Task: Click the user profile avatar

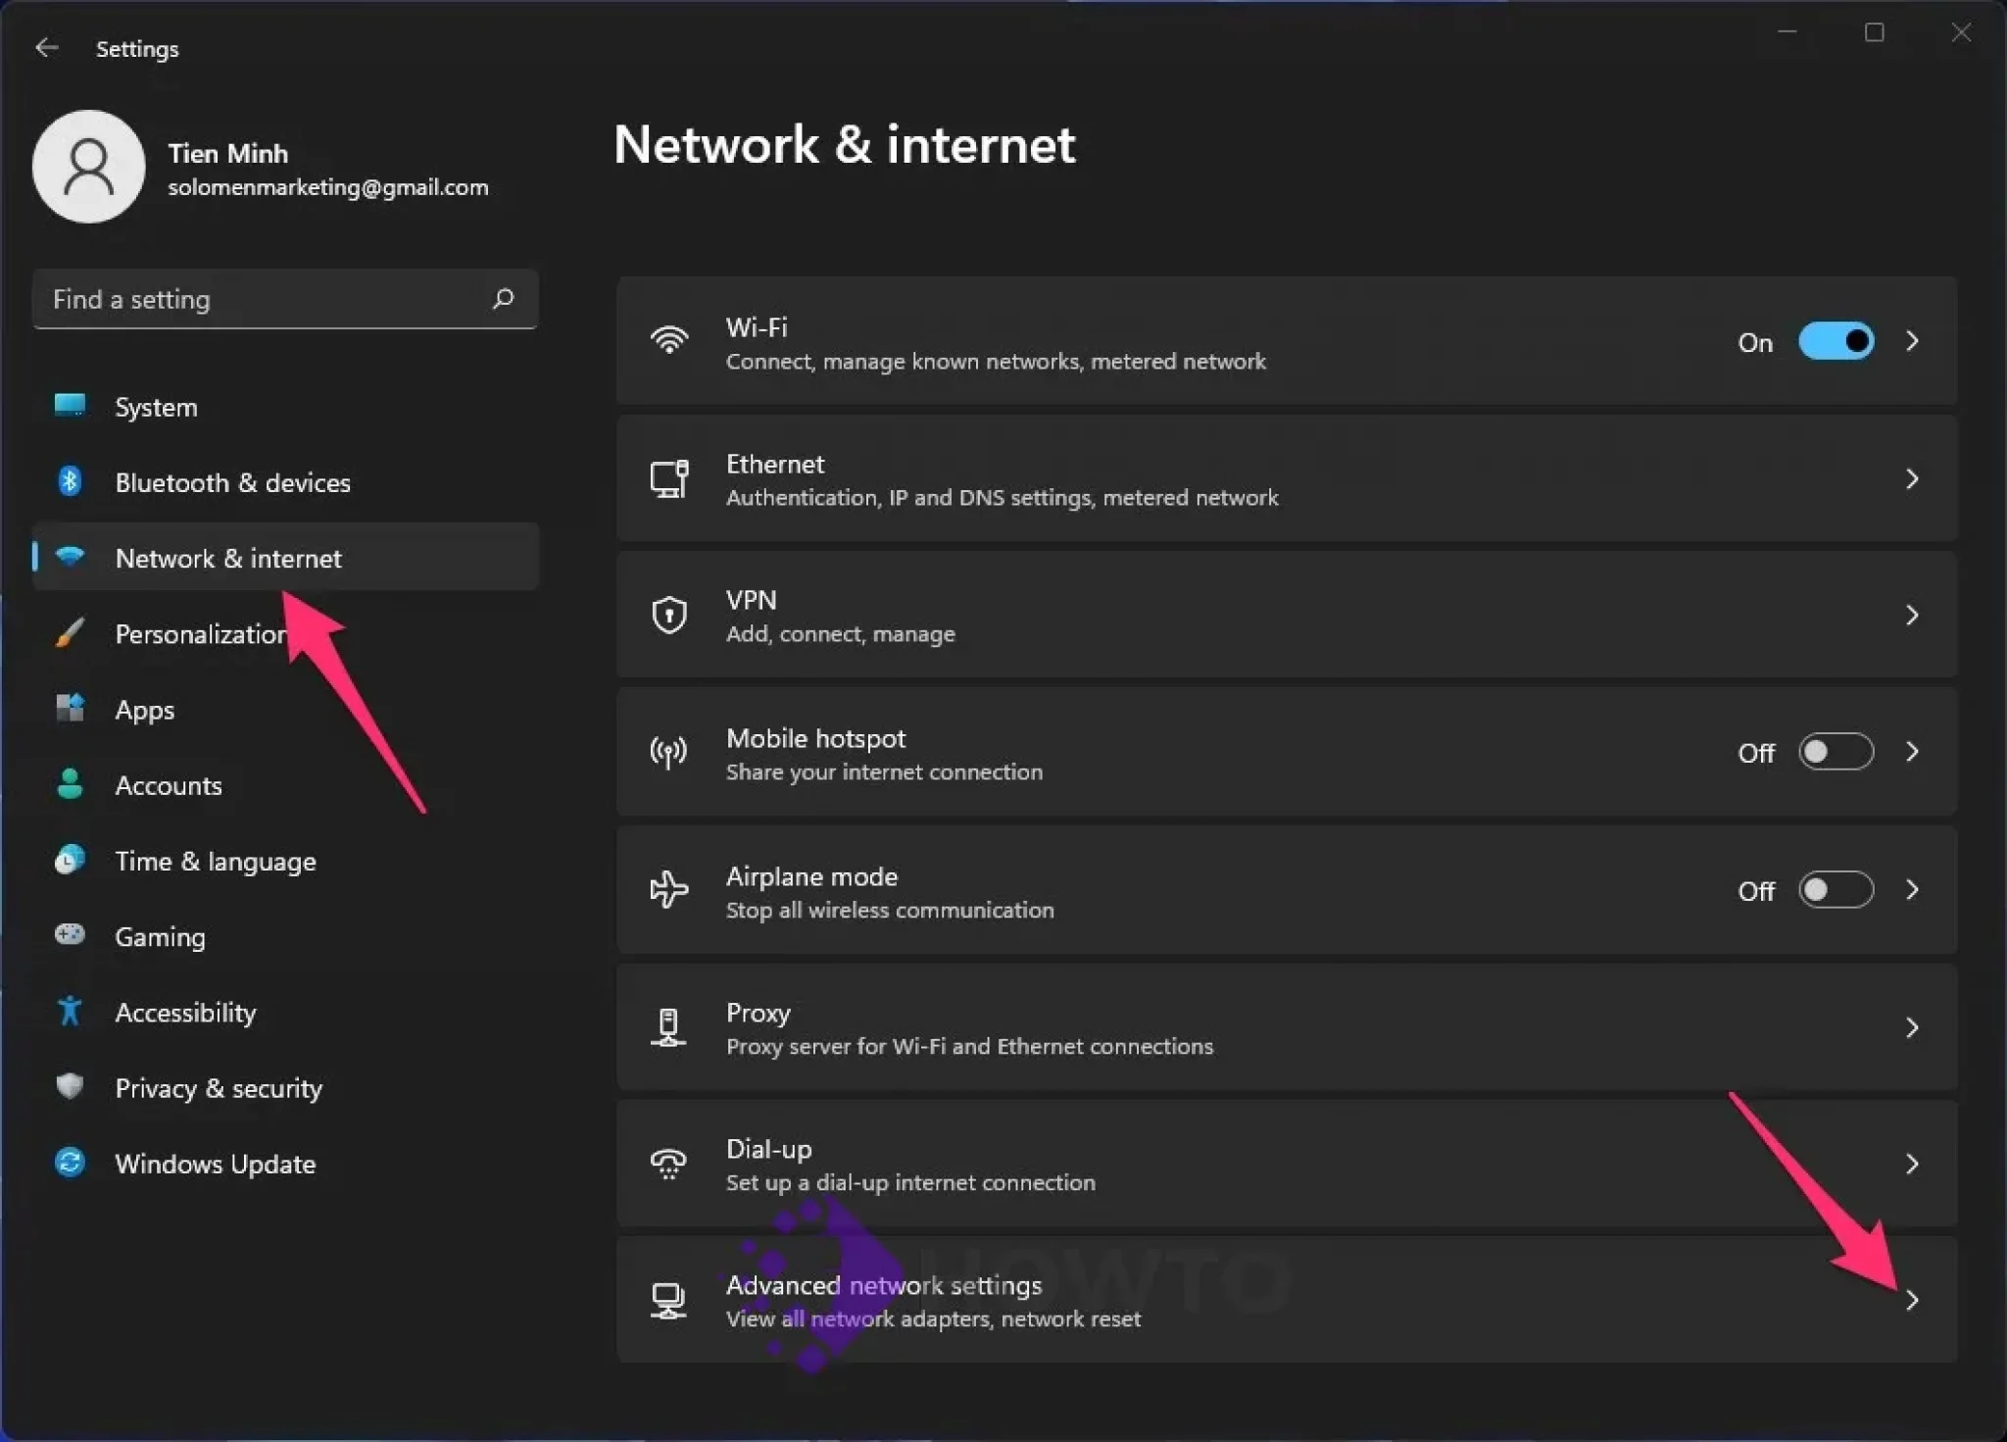Action: point(89,167)
